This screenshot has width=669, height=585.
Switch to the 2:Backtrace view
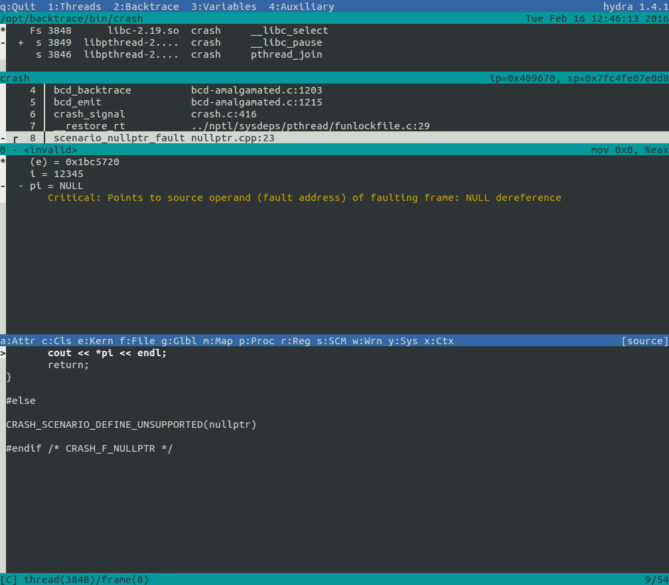(x=146, y=7)
